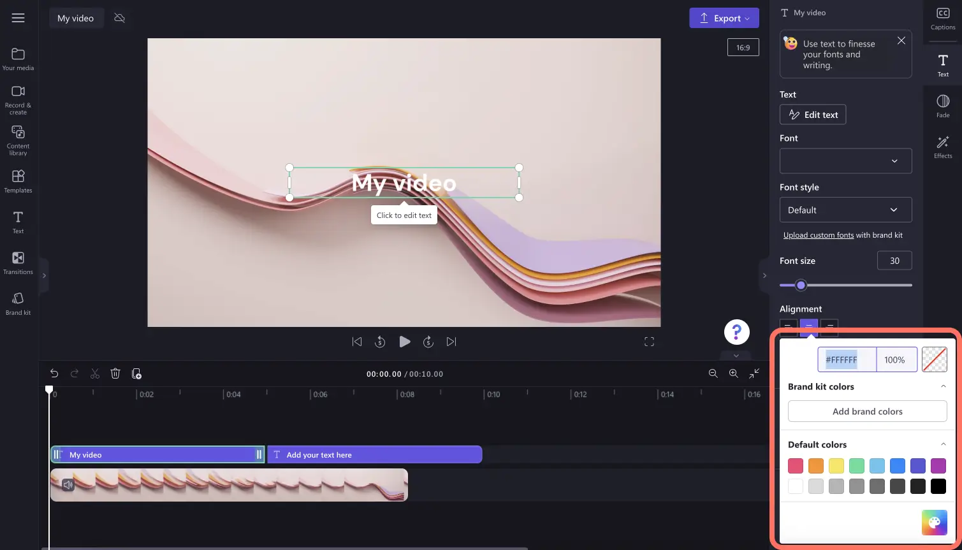
Task: Mute the video clip audio icon
Action: pyautogui.click(x=68, y=485)
